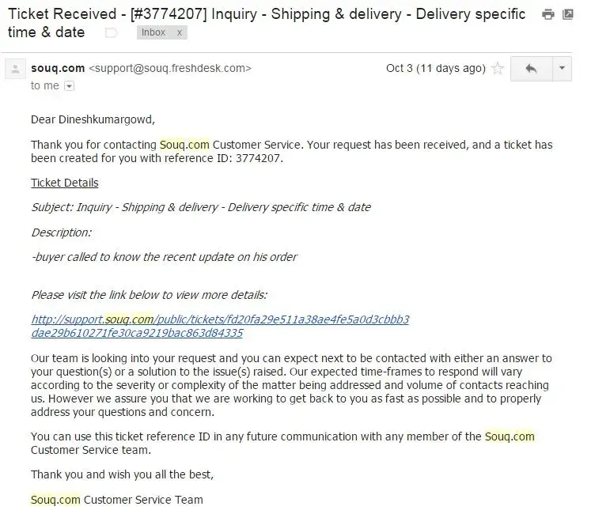This screenshot has width=610, height=529.
Task: Click the sender name souq.com
Action: click(x=58, y=68)
